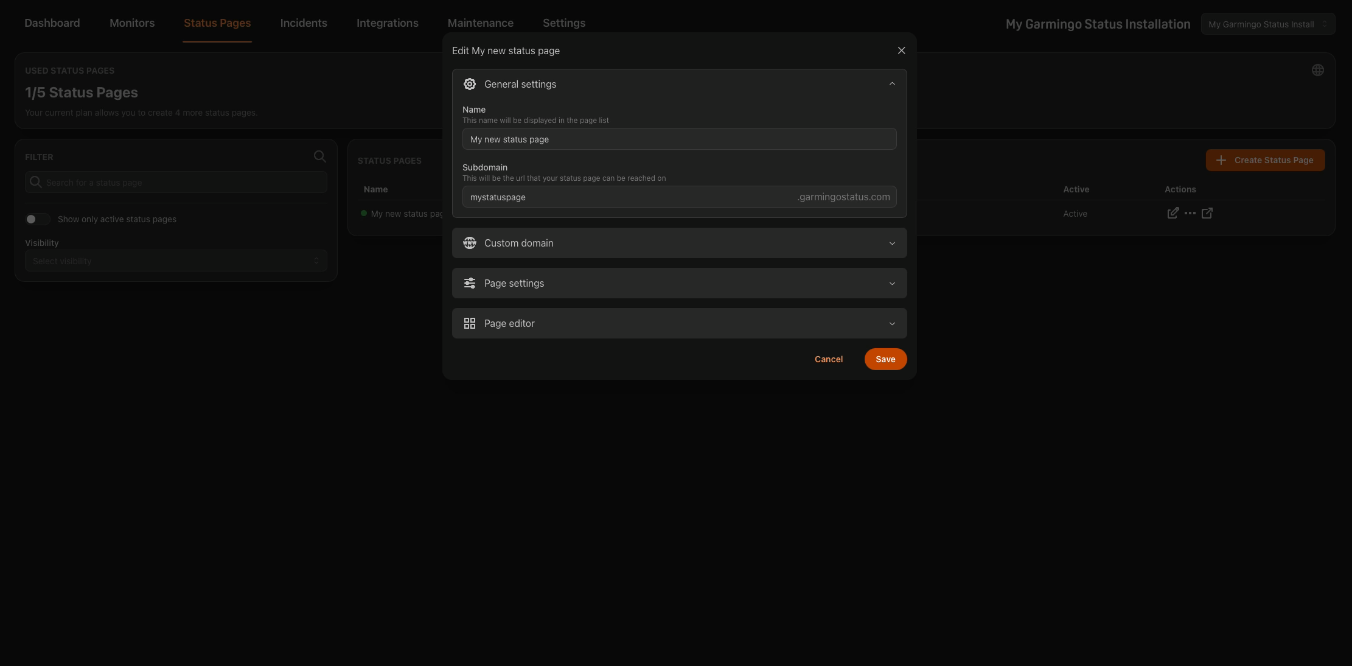Cancel editing the status page

[x=829, y=359]
